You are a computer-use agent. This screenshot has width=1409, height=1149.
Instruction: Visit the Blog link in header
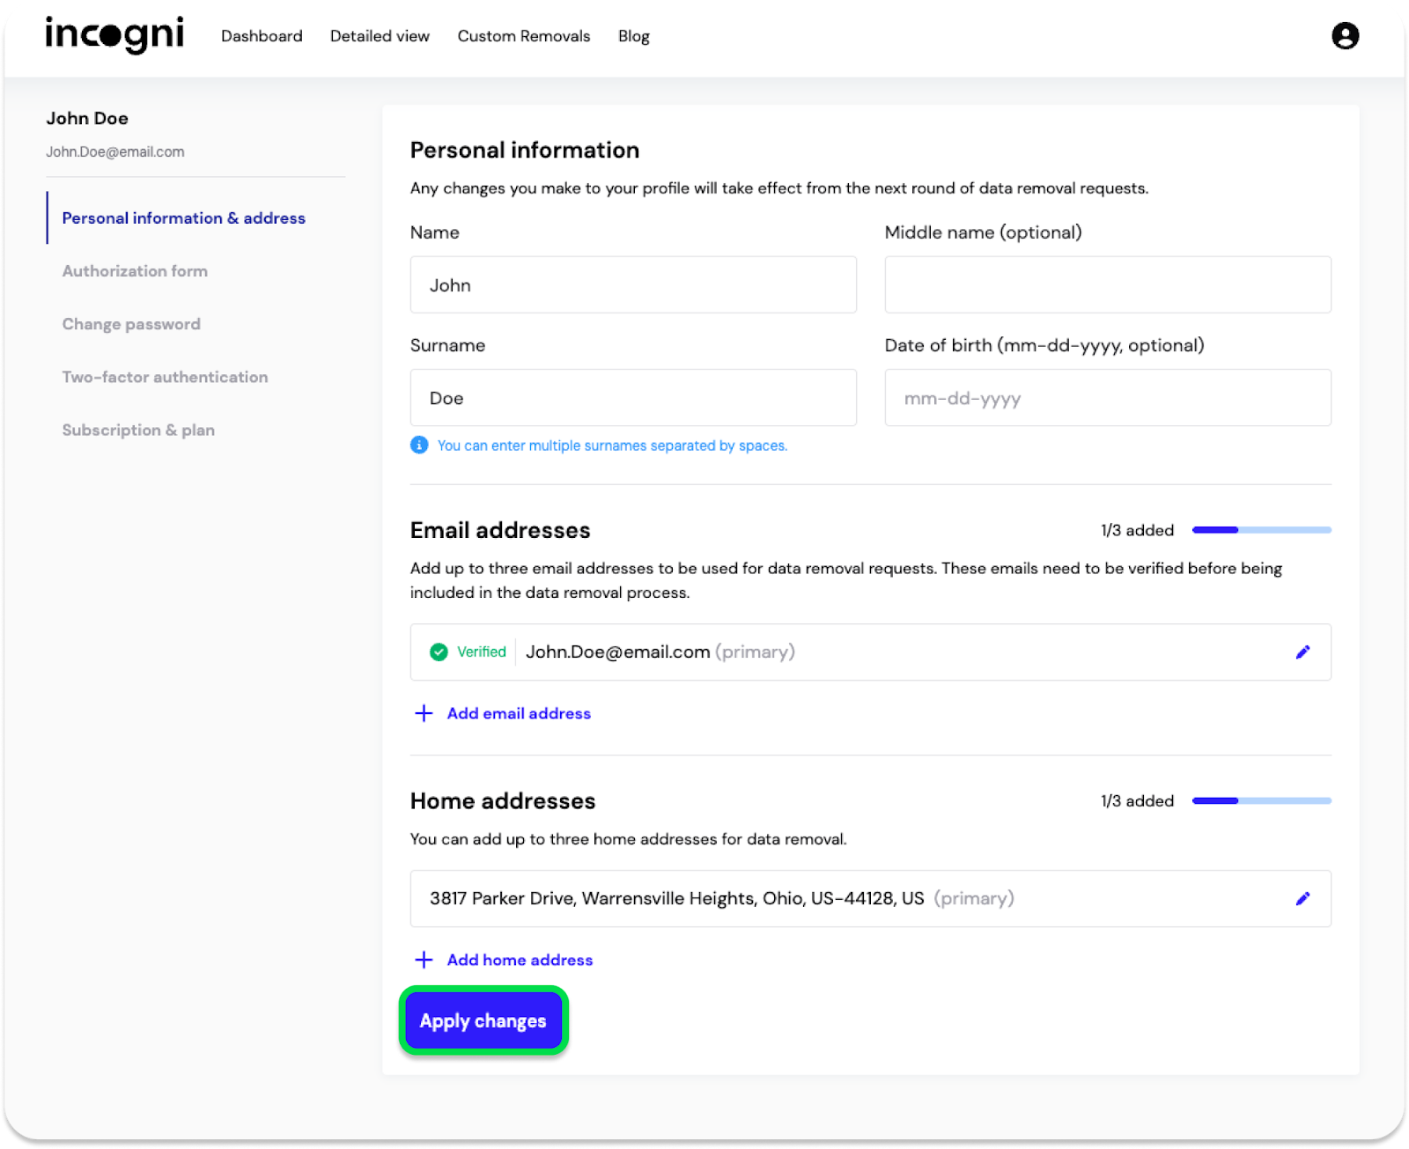[633, 36]
